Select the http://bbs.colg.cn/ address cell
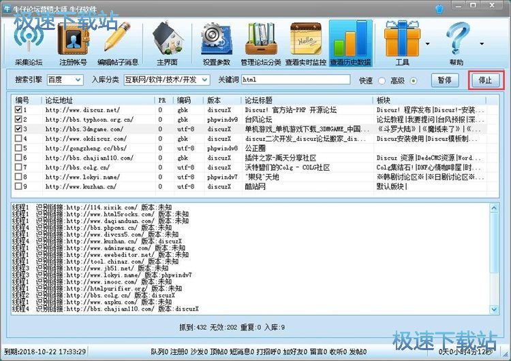 tap(77, 167)
